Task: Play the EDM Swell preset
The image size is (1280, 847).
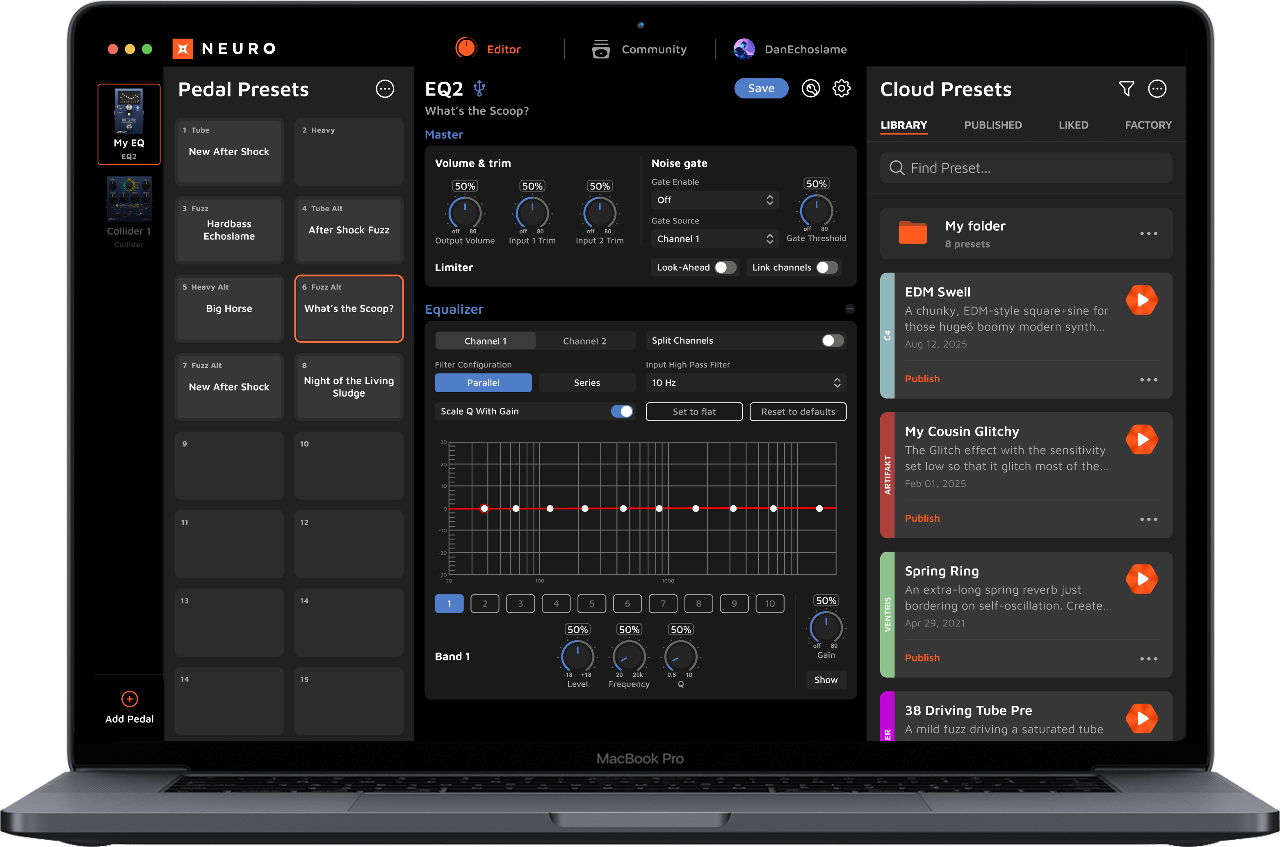Action: click(x=1142, y=300)
